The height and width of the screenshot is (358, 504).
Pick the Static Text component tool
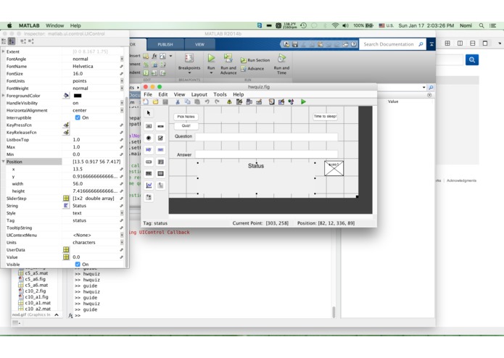161,150
